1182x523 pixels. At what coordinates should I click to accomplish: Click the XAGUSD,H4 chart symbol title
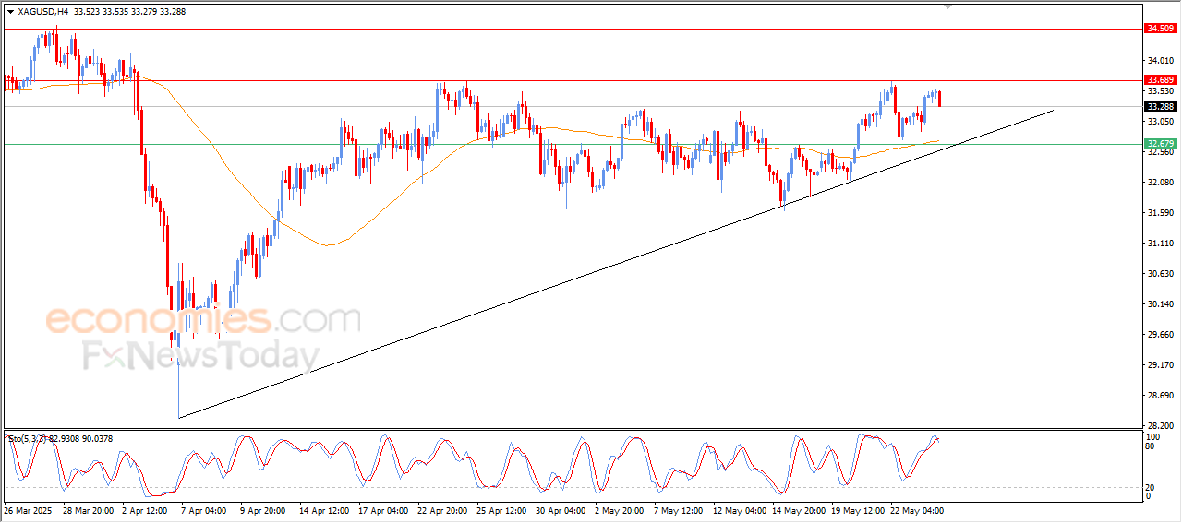[42, 12]
